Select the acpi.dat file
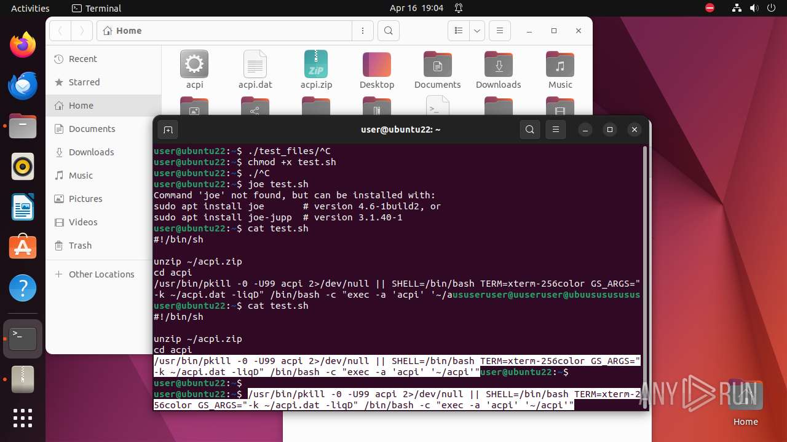Screen dimensions: 787x442 pyautogui.click(x=255, y=70)
